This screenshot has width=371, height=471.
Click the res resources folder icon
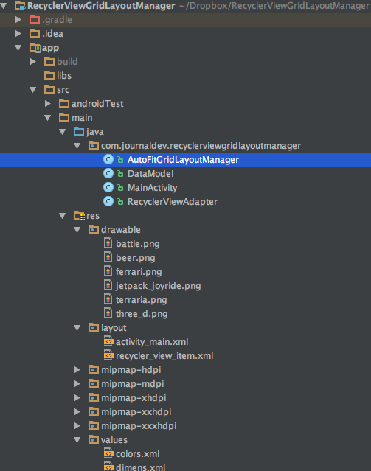[x=80, y=216]
